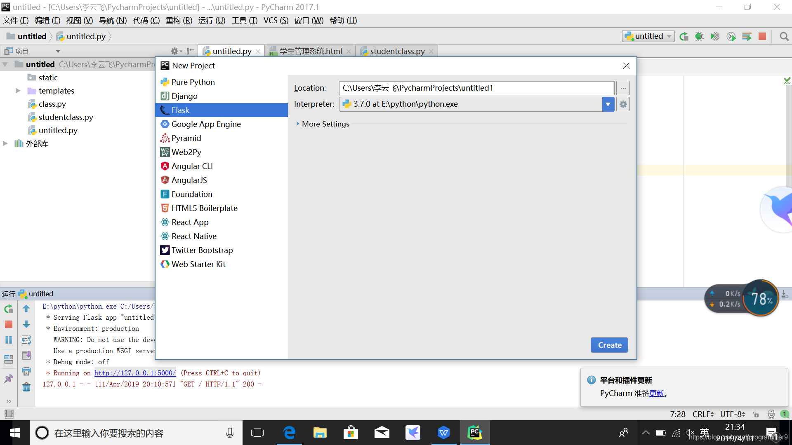Click scroll to end icon in Run console
The height and width of the screenshot is (445, 792).
click(x=26, y=355)
